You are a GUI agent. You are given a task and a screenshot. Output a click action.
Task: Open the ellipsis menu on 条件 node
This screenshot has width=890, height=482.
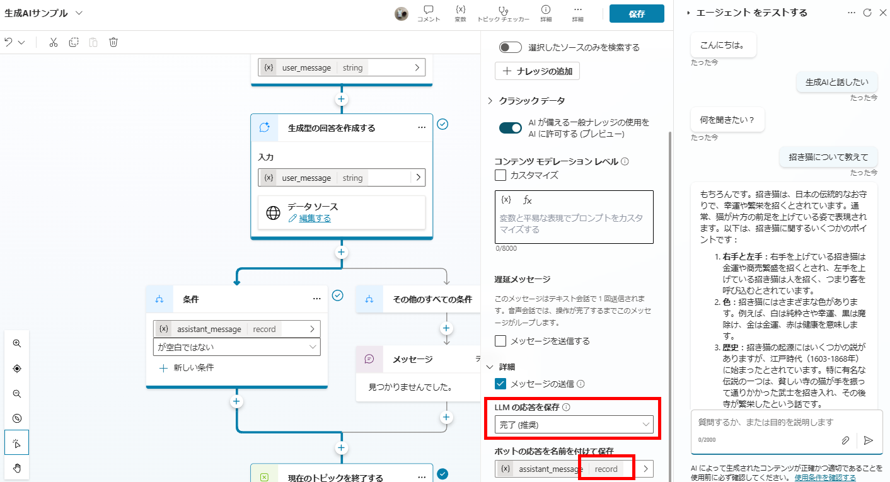(316, 299)
